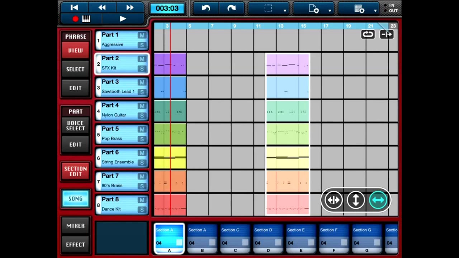The height and width of the screenshot is (258, 459).
Task: Open the Mixer
Action: click(x=75, y=226)
